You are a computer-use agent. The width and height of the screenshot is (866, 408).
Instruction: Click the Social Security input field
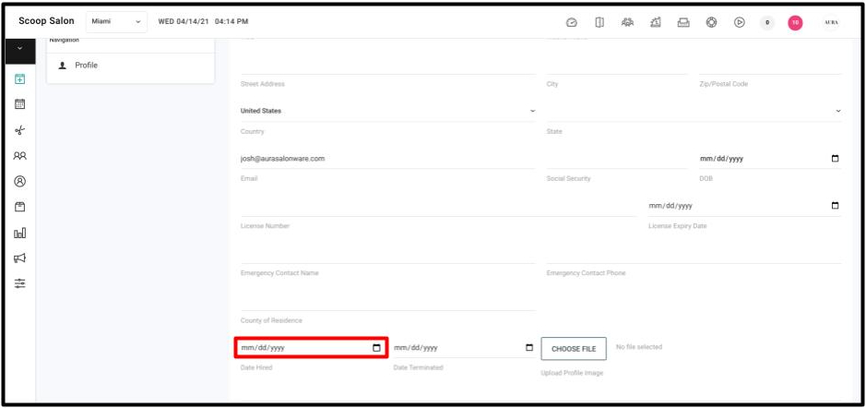coord(617,159)
